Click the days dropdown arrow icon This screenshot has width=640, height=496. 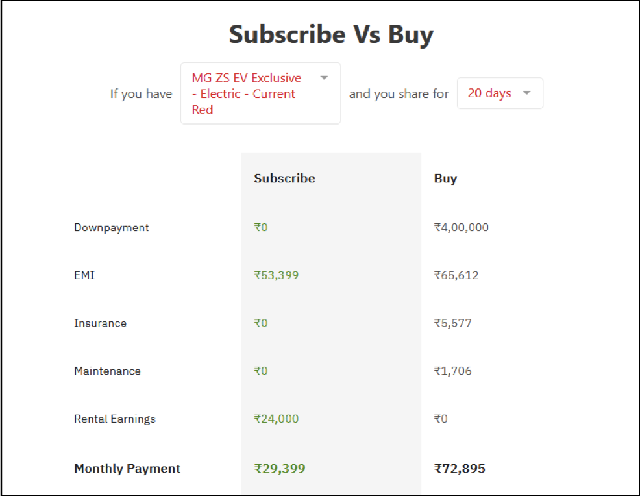526,93
